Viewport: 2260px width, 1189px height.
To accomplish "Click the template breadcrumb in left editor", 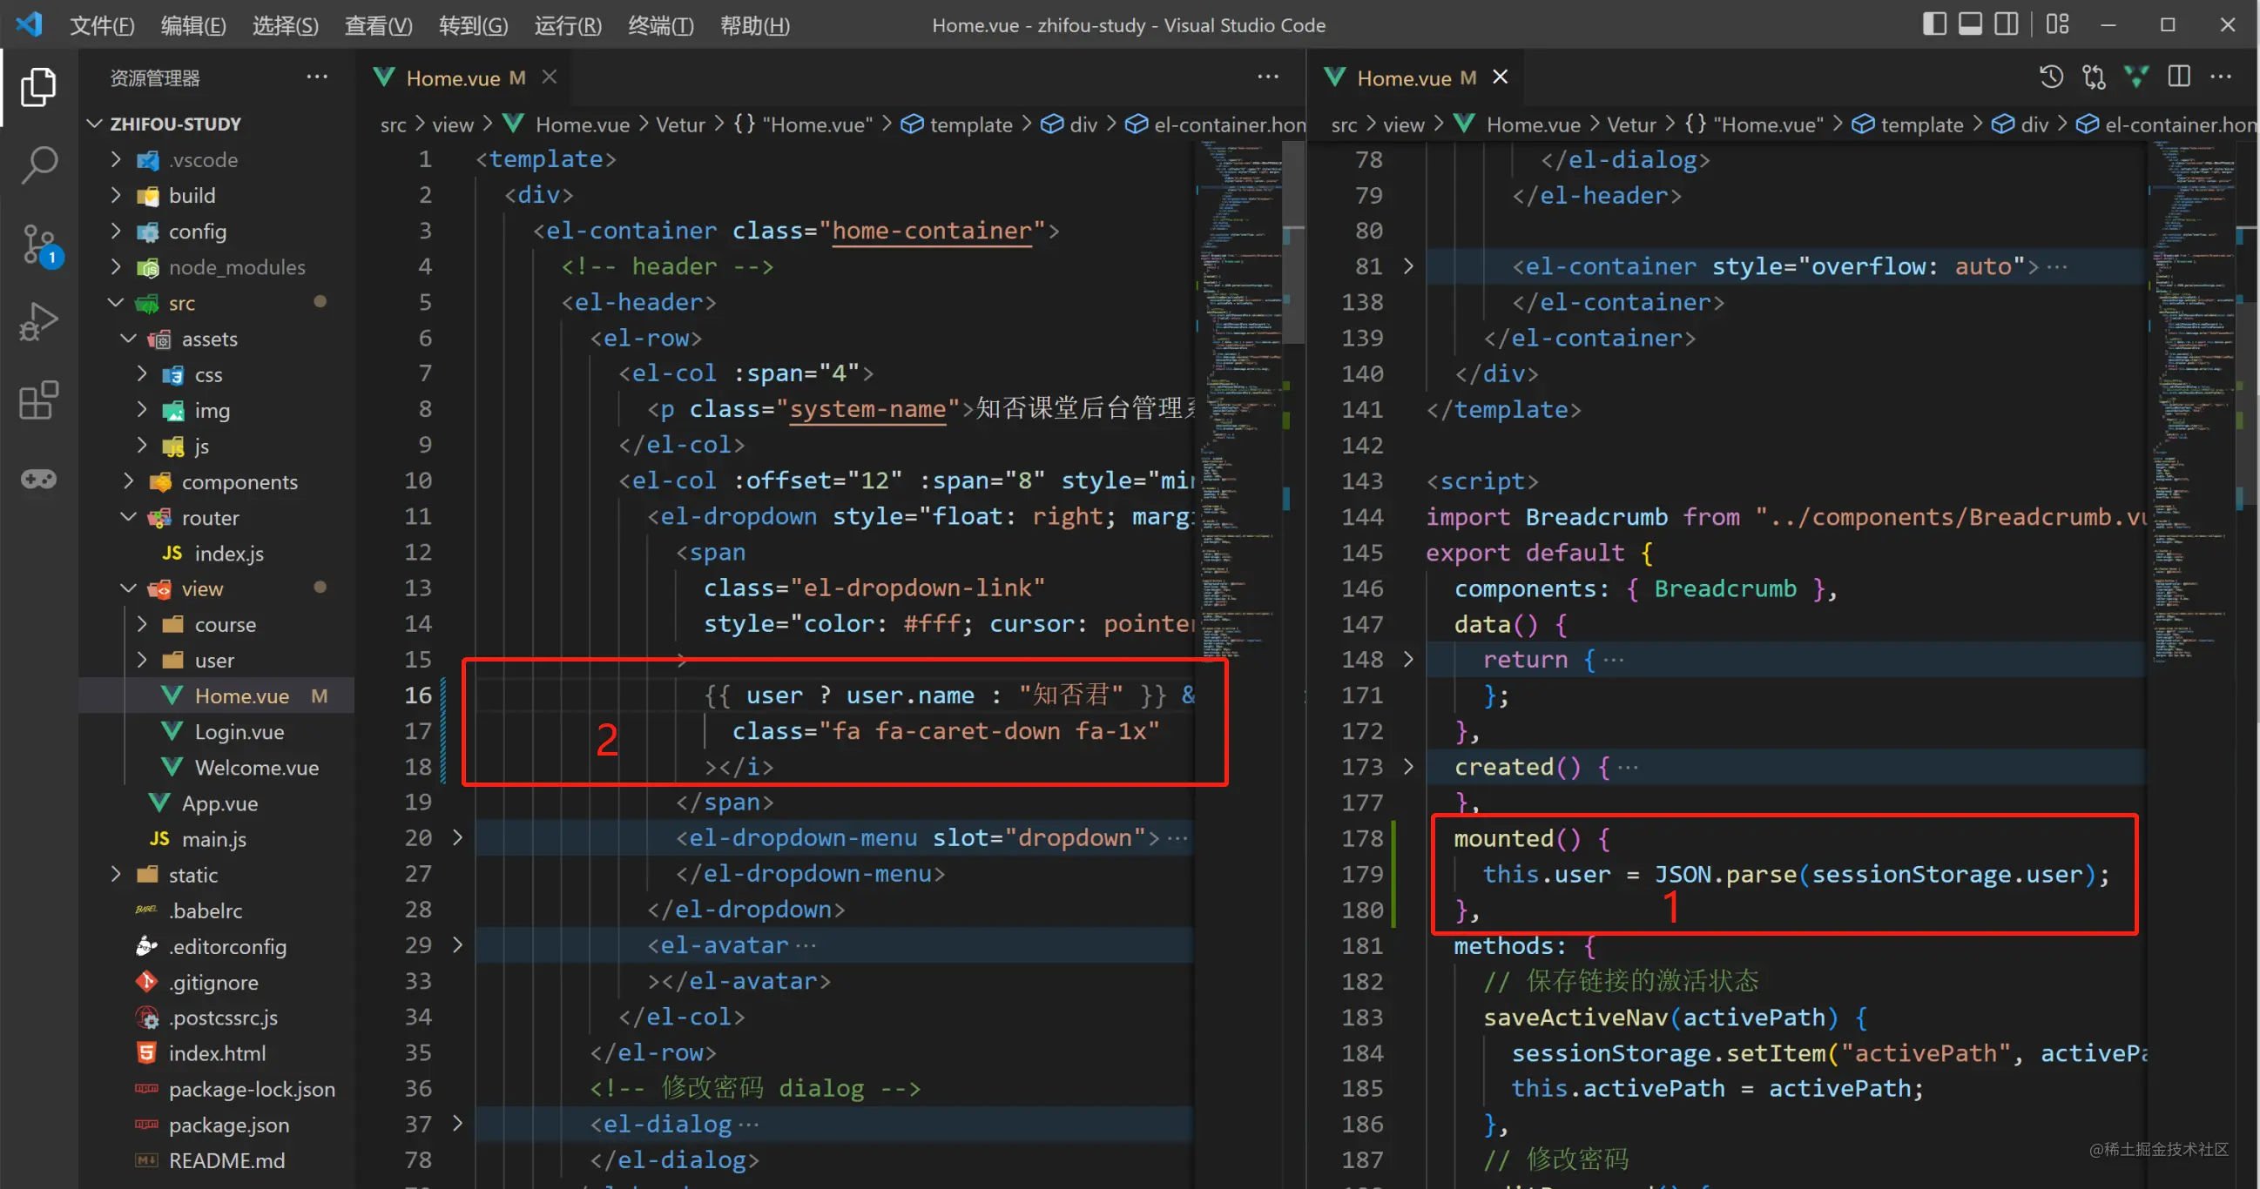I will [969, 124].
